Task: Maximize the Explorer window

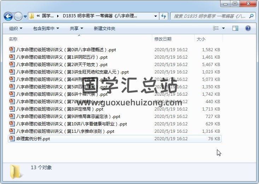Action: click(235, 4)
